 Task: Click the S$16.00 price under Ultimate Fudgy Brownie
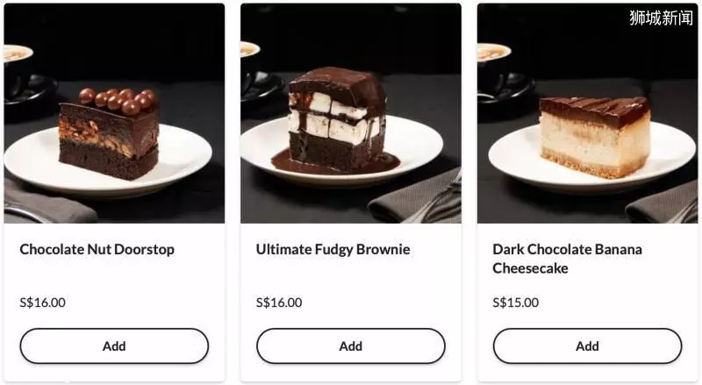279,303
